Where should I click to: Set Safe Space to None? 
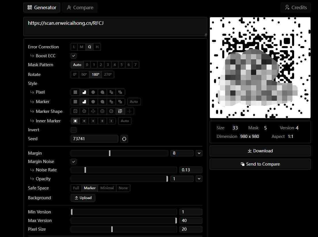pyautogui.click(x=123, y=188)
